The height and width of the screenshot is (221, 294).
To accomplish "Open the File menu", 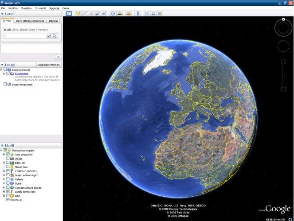I will coord(3,8).
